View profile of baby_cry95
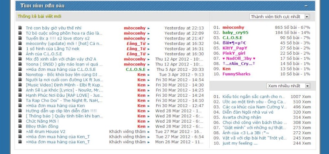 coord(236,33)
